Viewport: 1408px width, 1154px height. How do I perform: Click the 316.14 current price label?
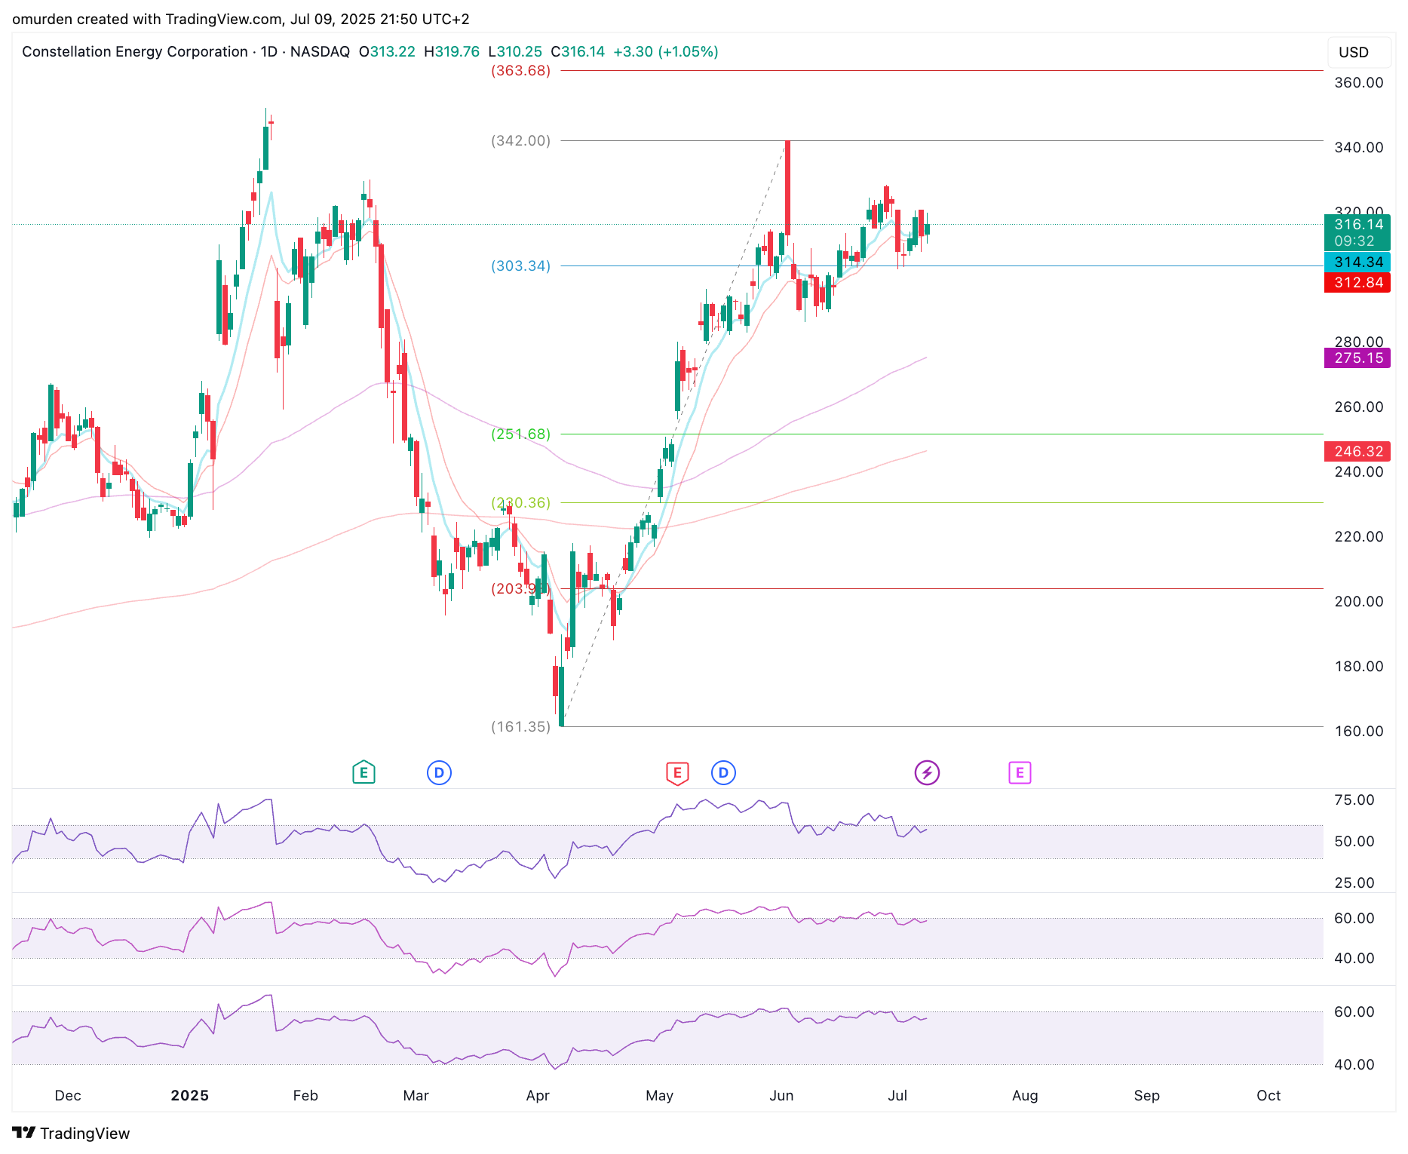point(1357,224)
